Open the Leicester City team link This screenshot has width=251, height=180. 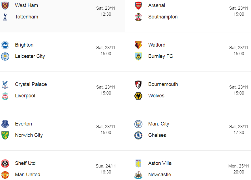coord(30,56)
